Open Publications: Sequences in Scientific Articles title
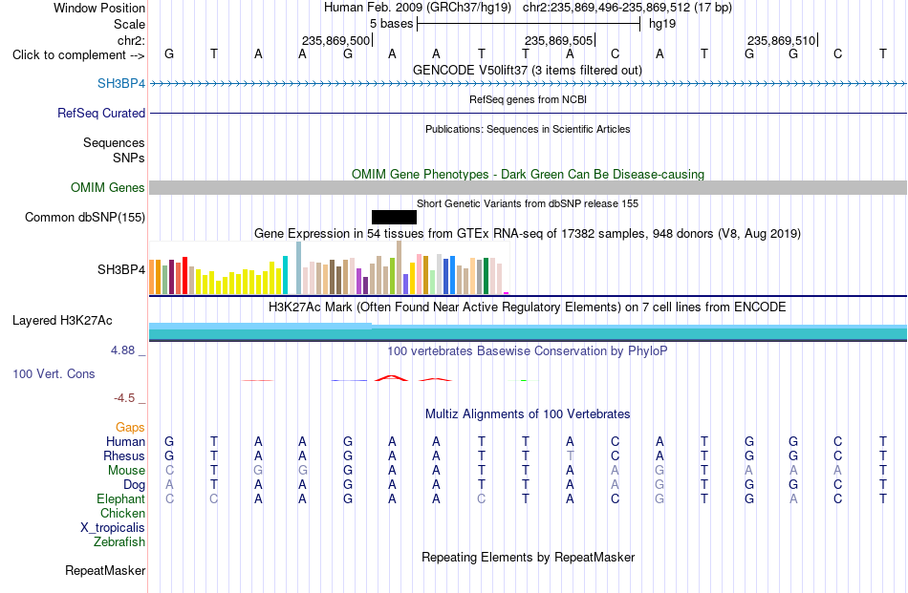Viewport: 908px width, 593px height. 528,129
